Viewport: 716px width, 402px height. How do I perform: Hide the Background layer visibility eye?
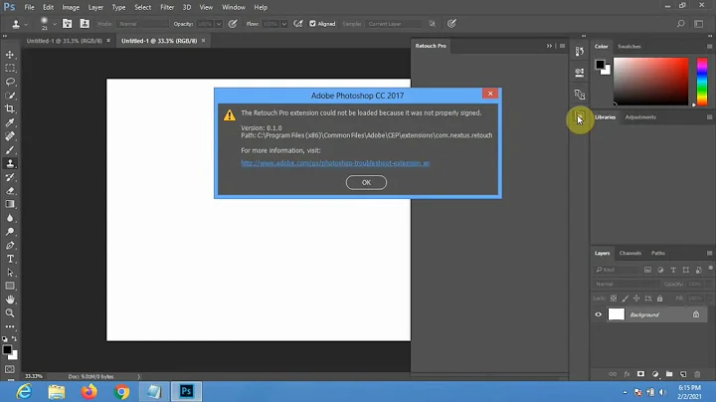[x=599, y=314]
